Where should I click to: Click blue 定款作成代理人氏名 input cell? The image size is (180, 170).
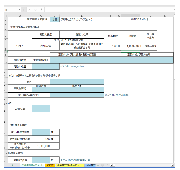click(77, 60)
